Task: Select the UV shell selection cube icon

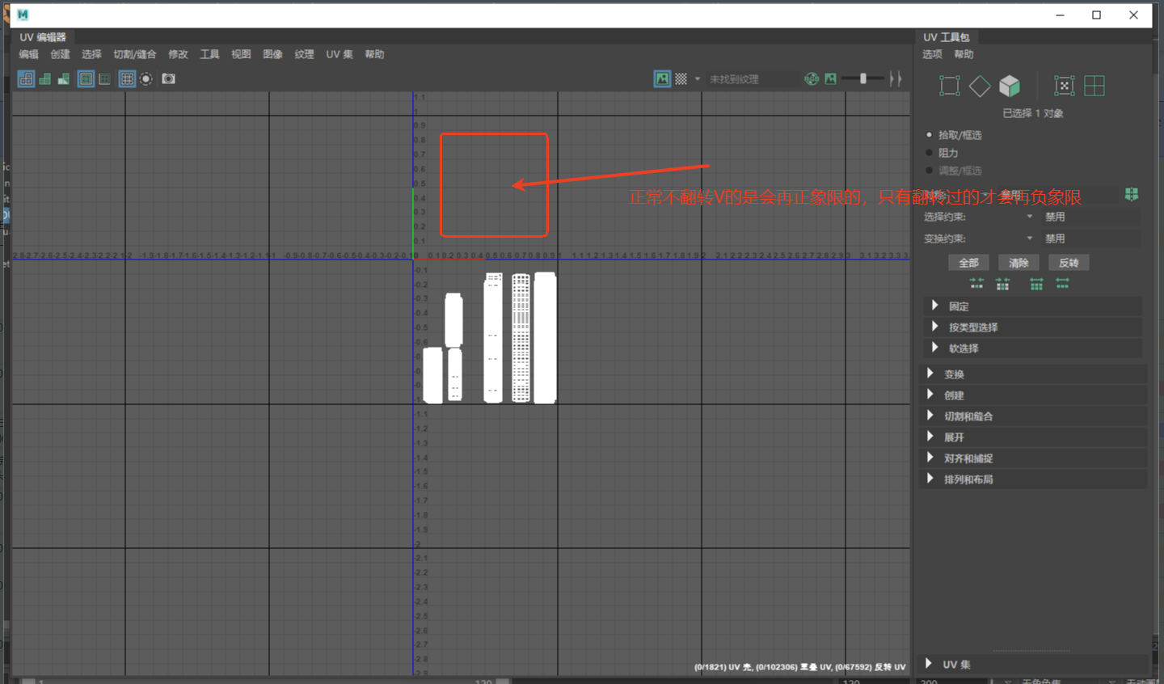Action: pyautogui.click(x=1010, y=86)
